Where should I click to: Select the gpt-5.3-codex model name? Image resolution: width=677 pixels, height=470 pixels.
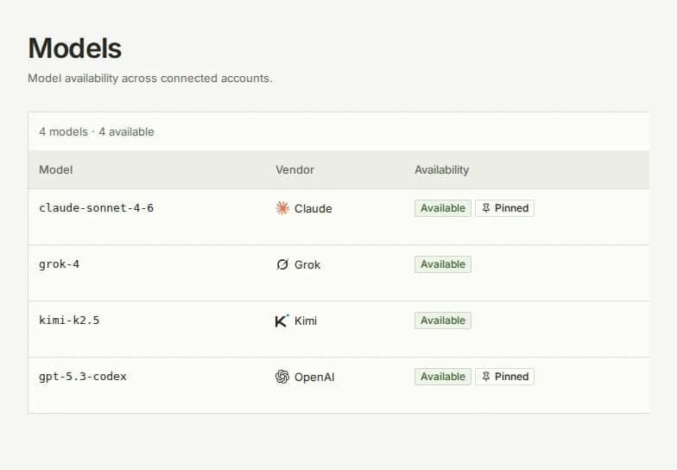tap(83, 377)
